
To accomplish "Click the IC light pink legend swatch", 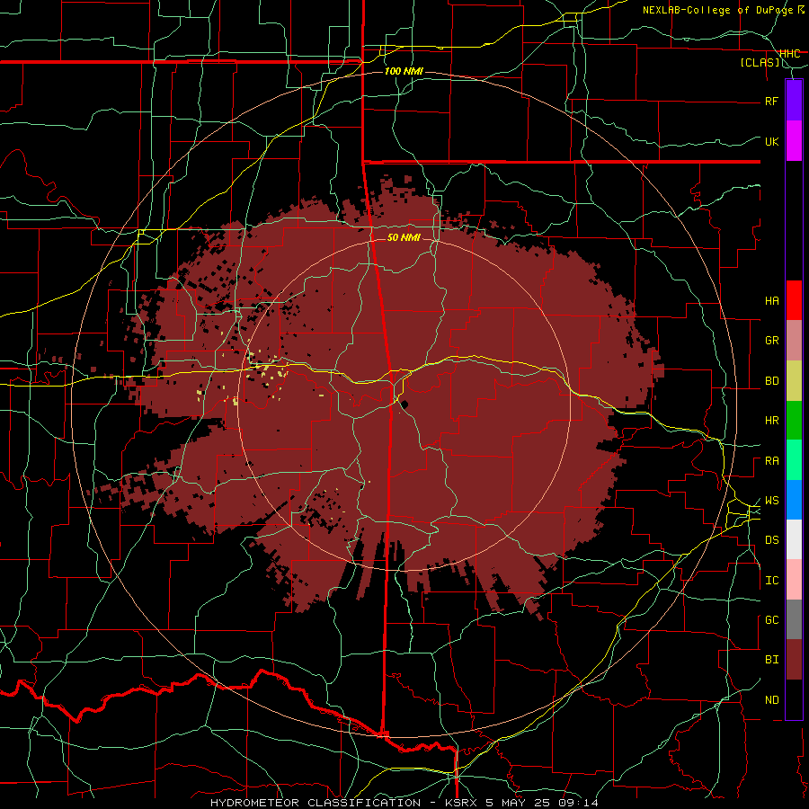I will click(x=794, y=580).
